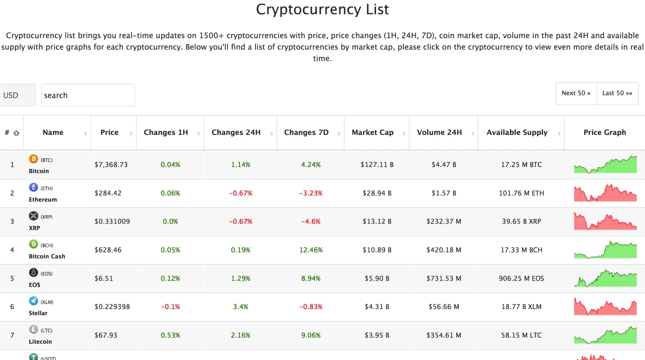Open the Ethereum detail page link
This screenshot has width=645, height=360.
click(x=42, y=199)
